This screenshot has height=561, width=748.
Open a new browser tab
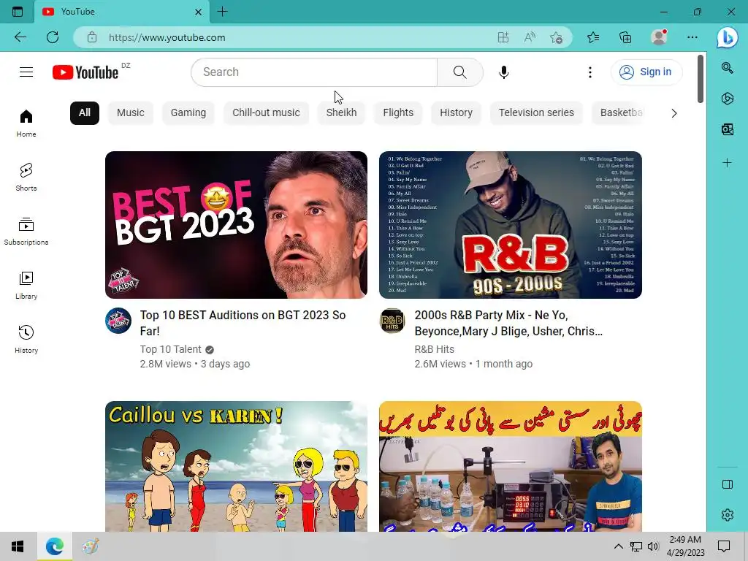click(x=222, y=12)
